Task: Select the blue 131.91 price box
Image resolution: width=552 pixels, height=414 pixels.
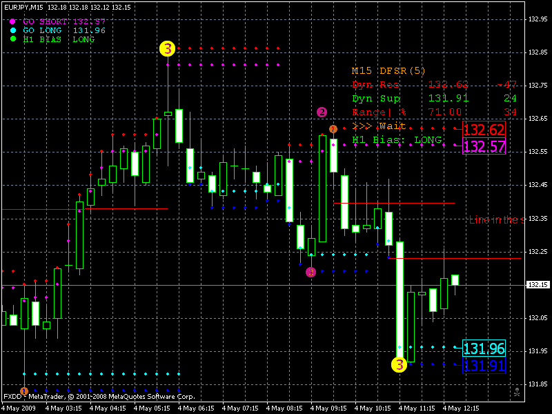Action: tap(484, 366)
